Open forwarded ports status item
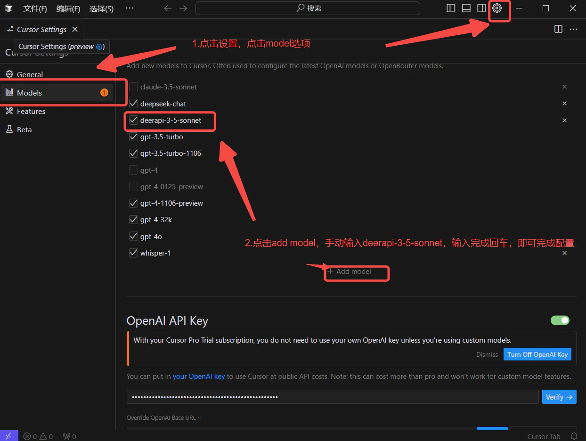 click(x=69, y=436)
